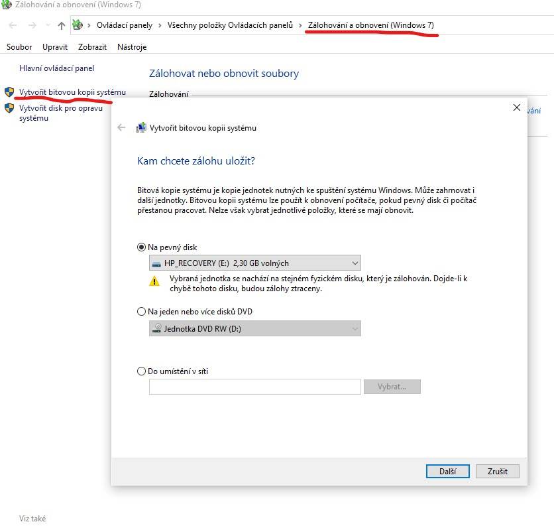
Task: Click shield icon beside Vytvořit disk pro opravu
Action: point(9,108)
